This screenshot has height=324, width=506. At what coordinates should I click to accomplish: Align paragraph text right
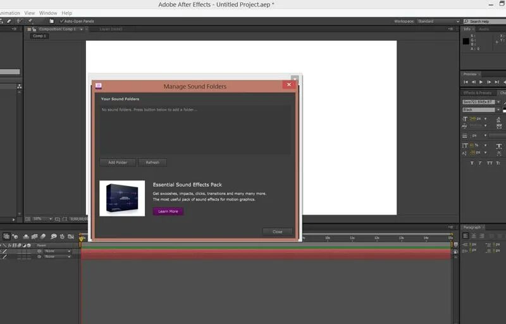(x=482, y=236)
